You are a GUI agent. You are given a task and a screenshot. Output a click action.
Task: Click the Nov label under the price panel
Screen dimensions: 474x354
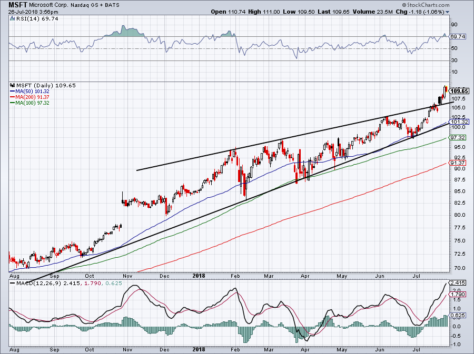[x=127, y=276]
